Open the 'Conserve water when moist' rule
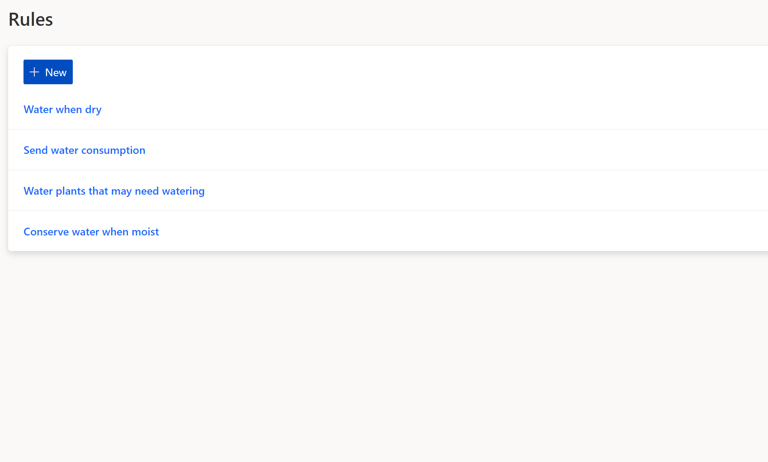This screenshot has width=768, height=462. tap(91, 232)
